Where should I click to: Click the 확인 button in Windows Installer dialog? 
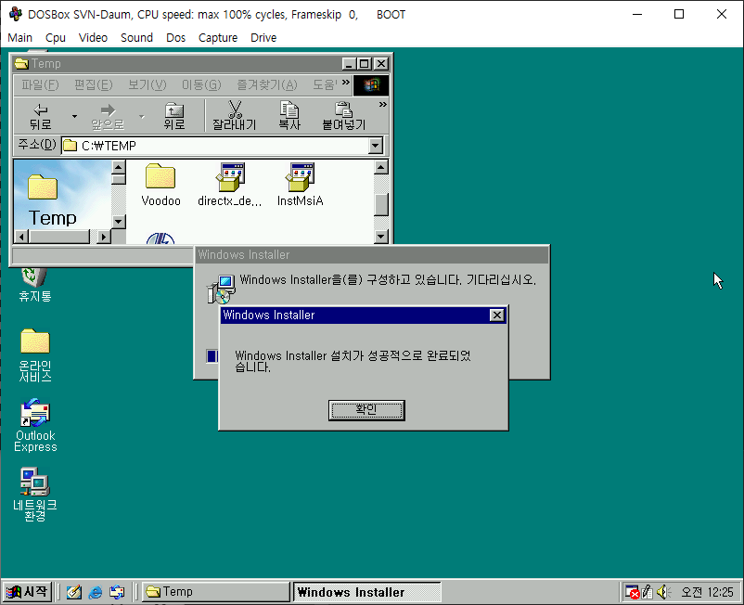(x=366, y=410)
